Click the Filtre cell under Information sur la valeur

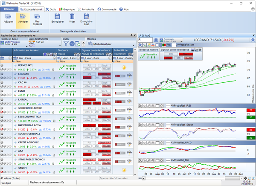click(35, 61)
